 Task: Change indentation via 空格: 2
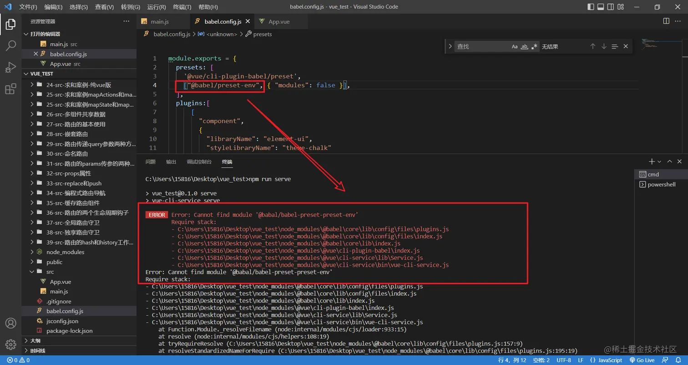coord(541,360)
